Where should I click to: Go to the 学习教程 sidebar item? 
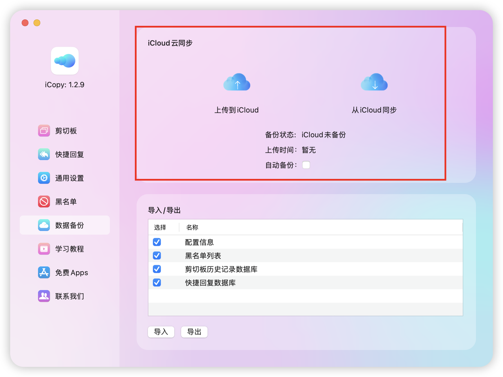pyautogui.click(x=65, y=249)
